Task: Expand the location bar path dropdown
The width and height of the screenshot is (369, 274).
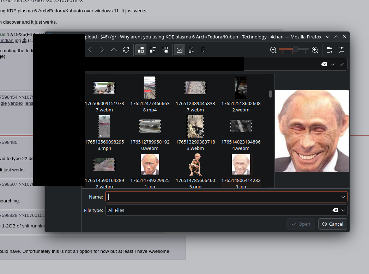Action: click(x=333, y=64)
